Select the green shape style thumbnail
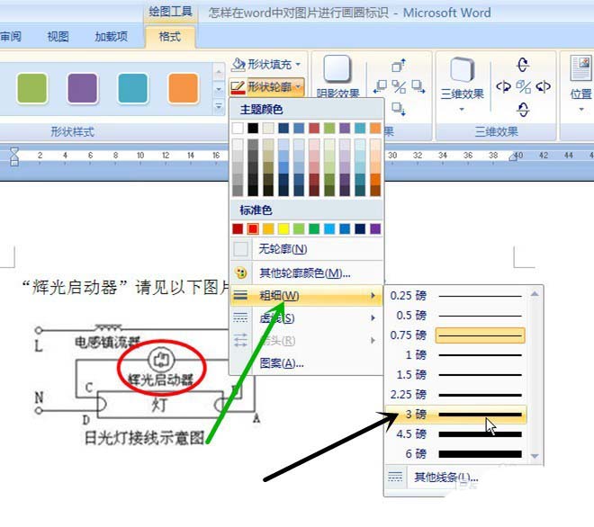The height and width of the screenshot is (527, 594). (x=32, y=88)
